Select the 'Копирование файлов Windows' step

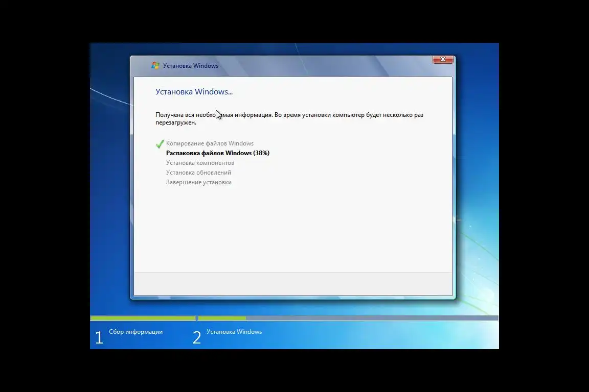click(210, 143)
